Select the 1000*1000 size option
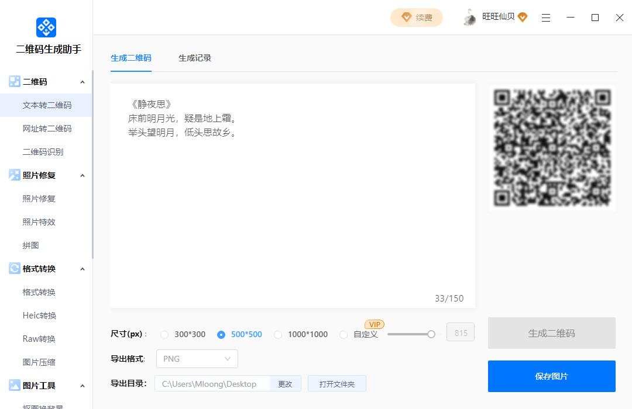Screen dimensions: 632x409 278,335
